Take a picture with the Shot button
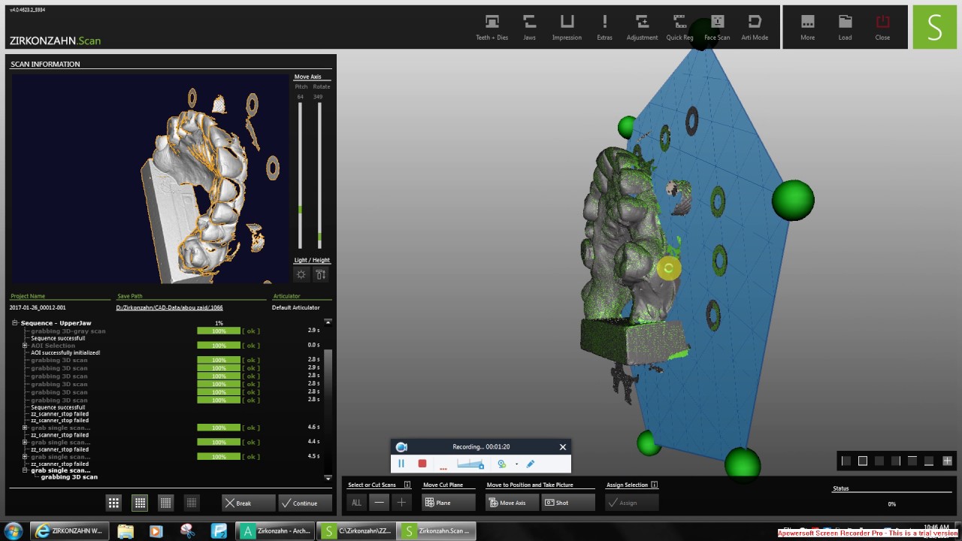This screenshot has width=962, height=541. tap(568, 503)
